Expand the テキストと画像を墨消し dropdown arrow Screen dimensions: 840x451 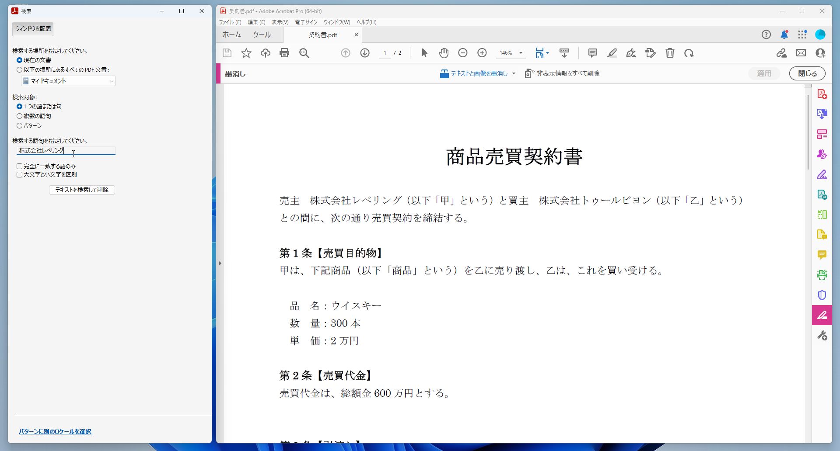point(513,73)
